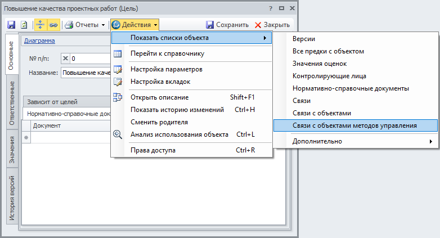Open the Диаграмма link
Screen dimensions: 440x238
(x=39, y=41)
